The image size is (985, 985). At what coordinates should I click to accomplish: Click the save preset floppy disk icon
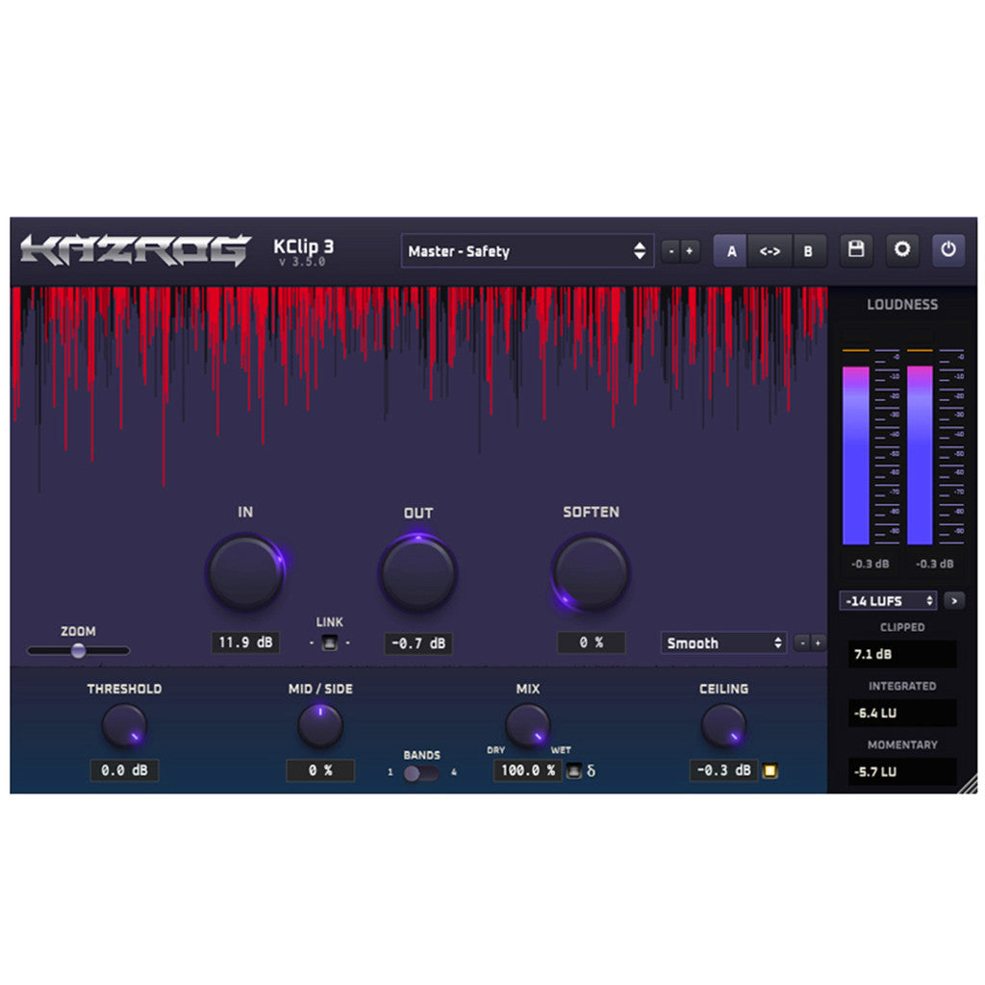[x=855, y=250]
